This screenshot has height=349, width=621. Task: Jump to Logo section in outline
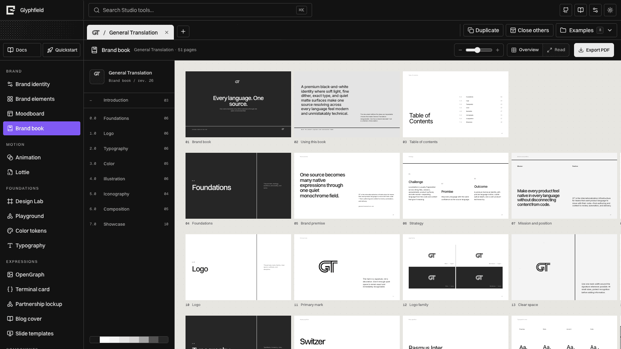pos(129,133)
